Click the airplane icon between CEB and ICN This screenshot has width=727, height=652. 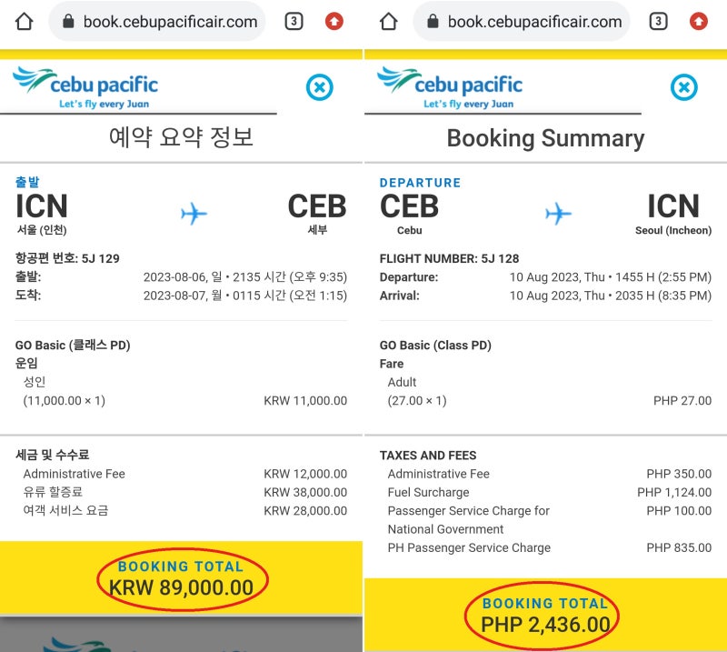point(558,214)
